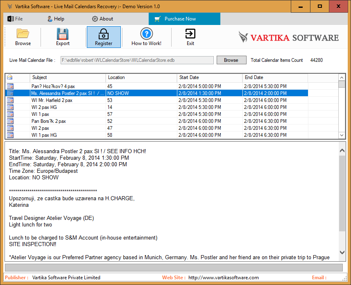This screenshot has height=285, width=351.
Task: Click the details pane scroll down arrow
Action: click(342, 252)
